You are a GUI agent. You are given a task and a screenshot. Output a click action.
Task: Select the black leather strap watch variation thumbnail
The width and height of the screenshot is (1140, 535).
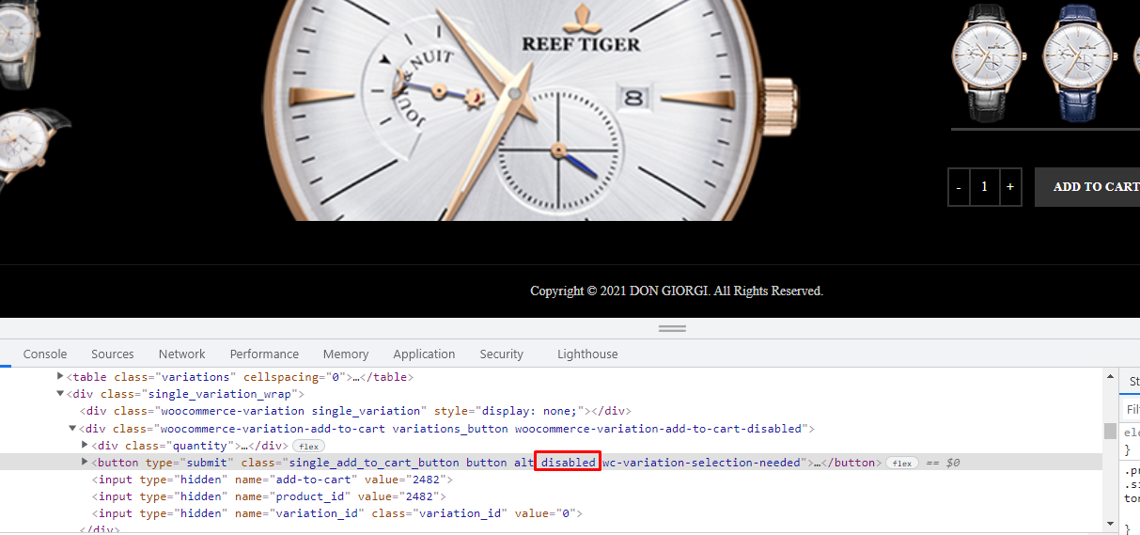tap(988, 62)
